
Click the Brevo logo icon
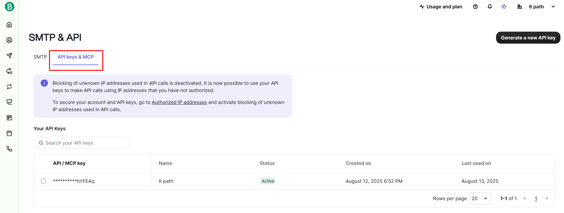9,7
